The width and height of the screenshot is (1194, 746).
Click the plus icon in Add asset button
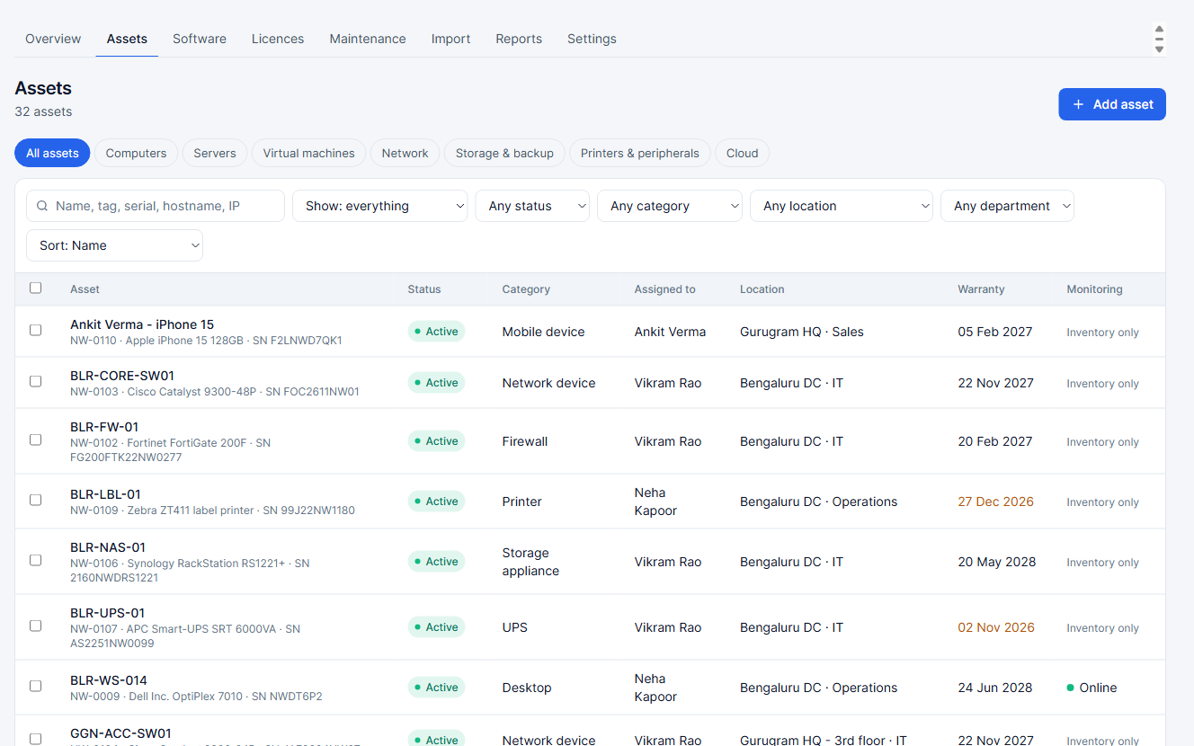[1078, 104]
